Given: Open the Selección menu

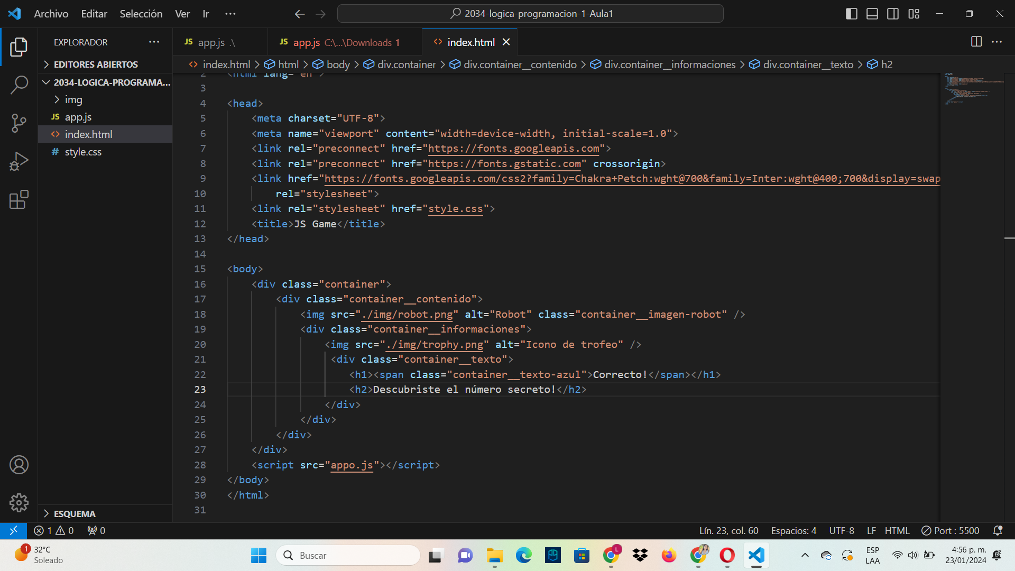Looking at the screenshot, I should [x=141, y=14].
